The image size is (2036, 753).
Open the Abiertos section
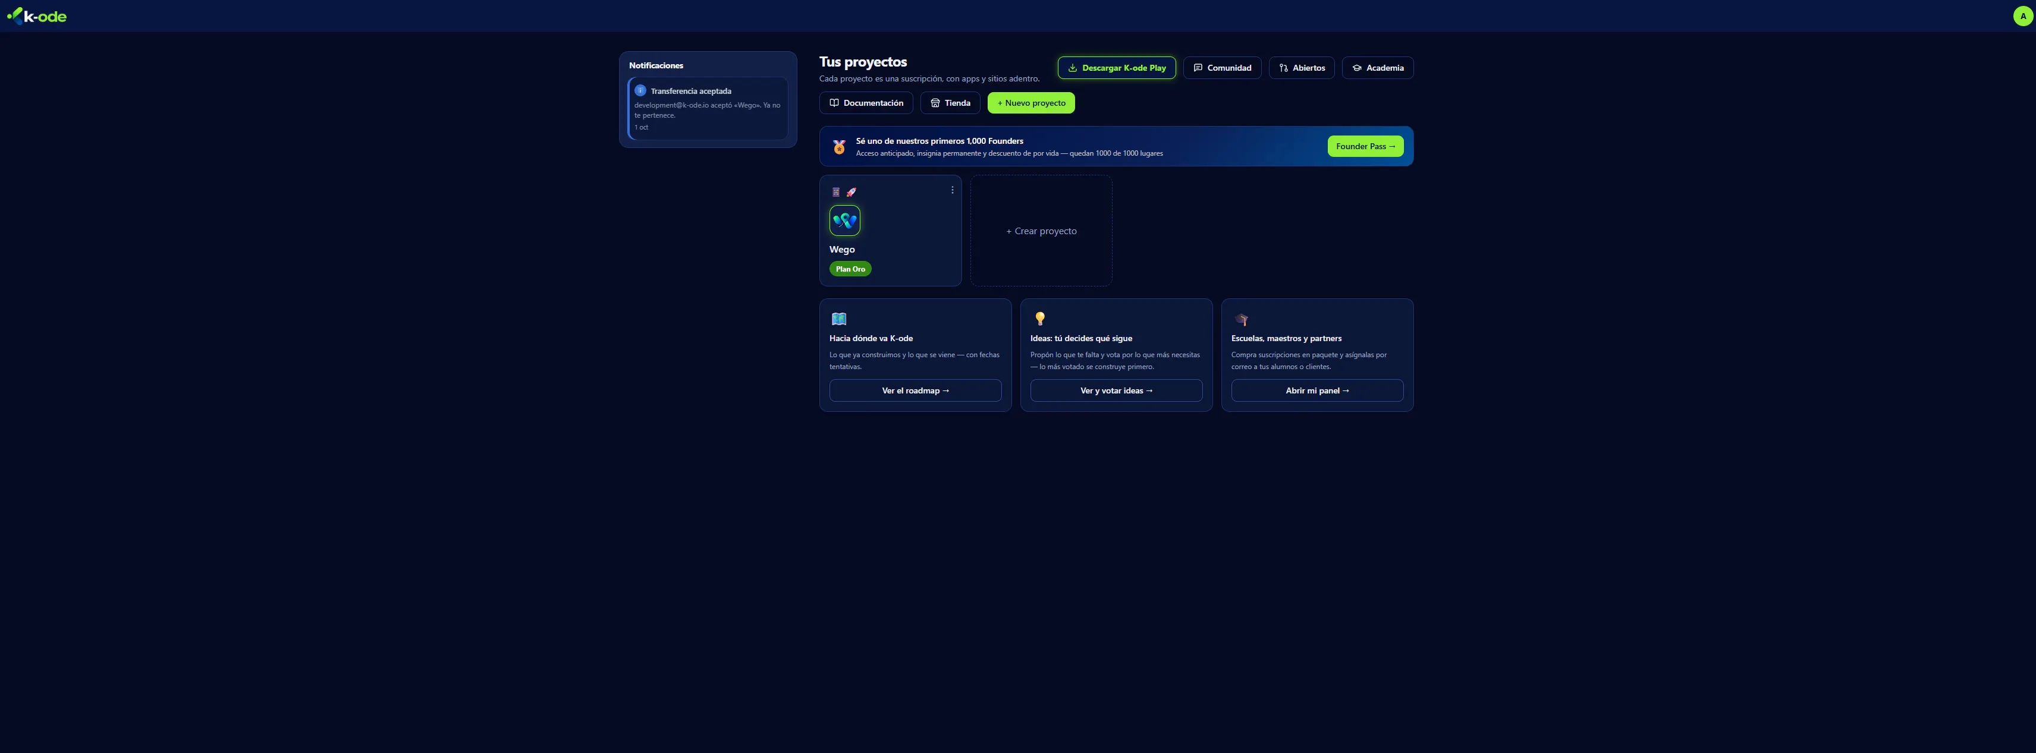[x=1301, y=68]
